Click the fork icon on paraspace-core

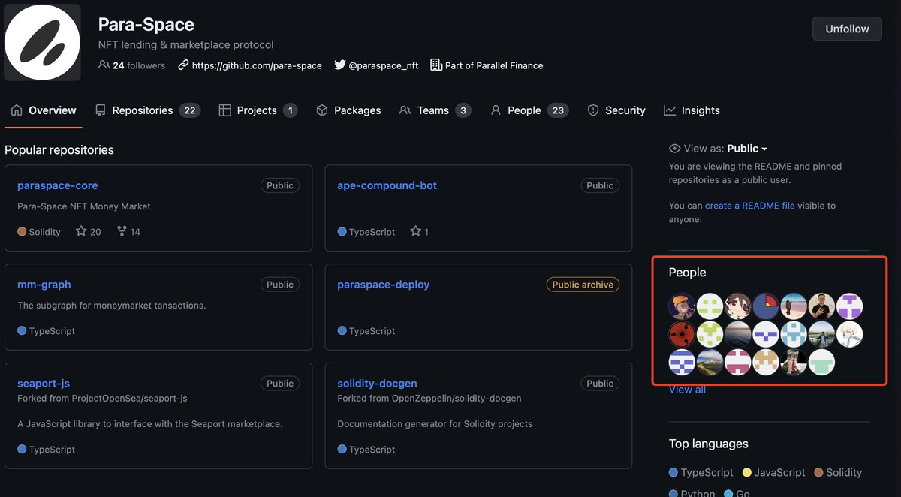pyautogui.click(x=120, y=231)
